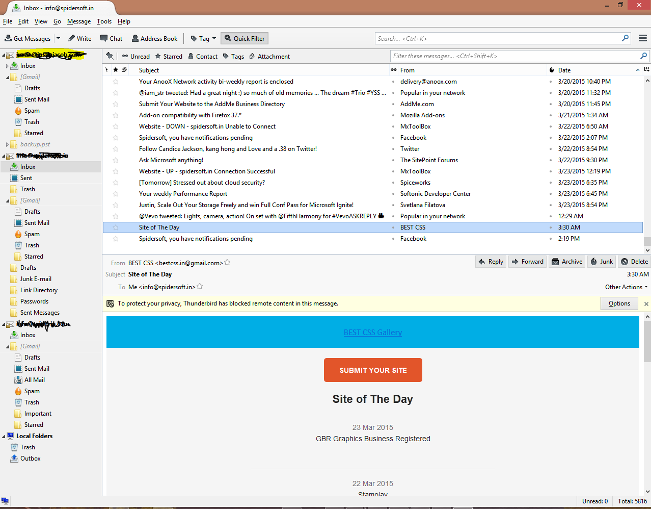Open the Chat toolbar button
Viewport: 651px width, 509px height.
pos(111,39)
